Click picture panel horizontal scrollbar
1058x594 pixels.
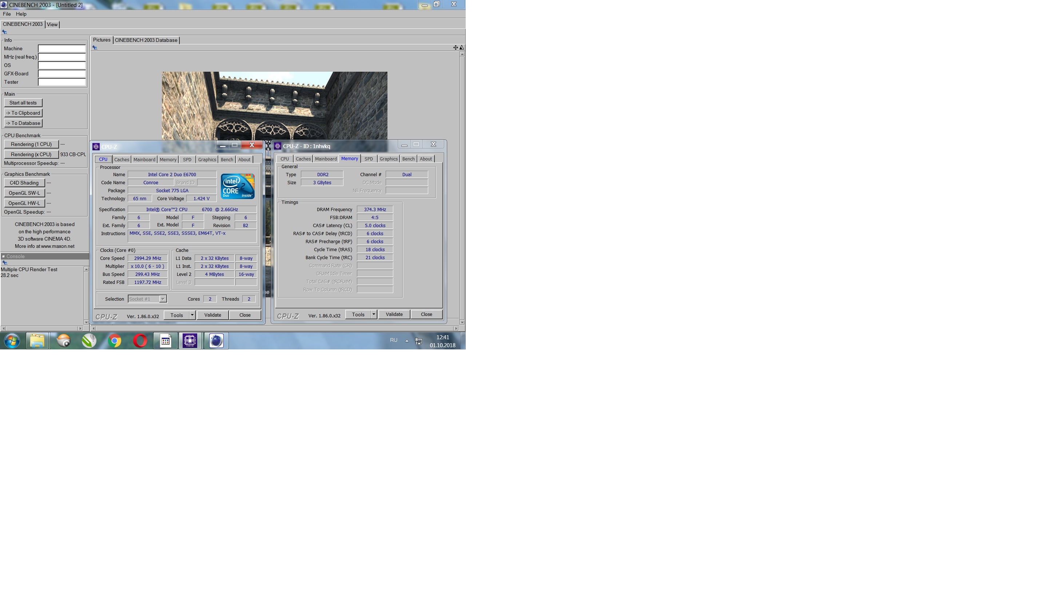click(x=274, y=329)
